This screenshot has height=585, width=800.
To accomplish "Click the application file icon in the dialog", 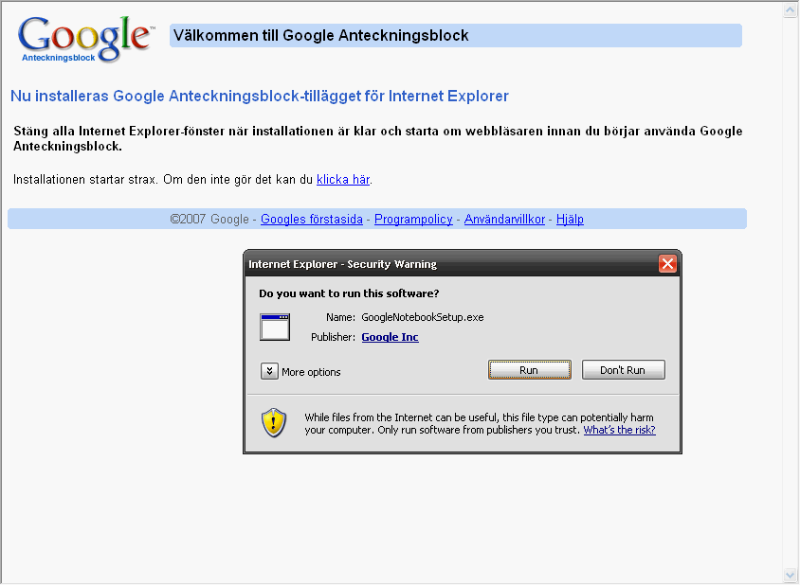I will 274,327.
